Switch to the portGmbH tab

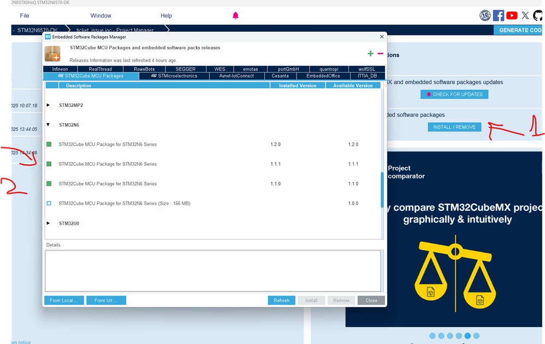[288, 69]
